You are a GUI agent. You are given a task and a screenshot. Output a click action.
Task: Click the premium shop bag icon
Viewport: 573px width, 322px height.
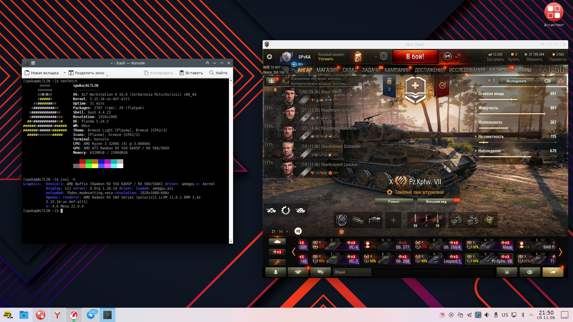pos(358,57)
